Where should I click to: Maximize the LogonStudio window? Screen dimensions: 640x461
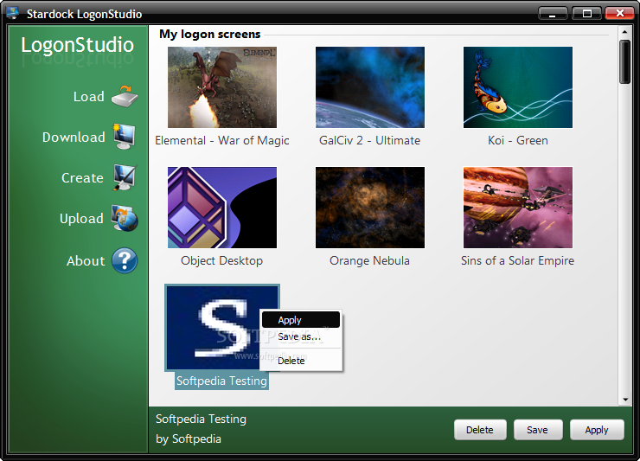click(x=586, y=14)
